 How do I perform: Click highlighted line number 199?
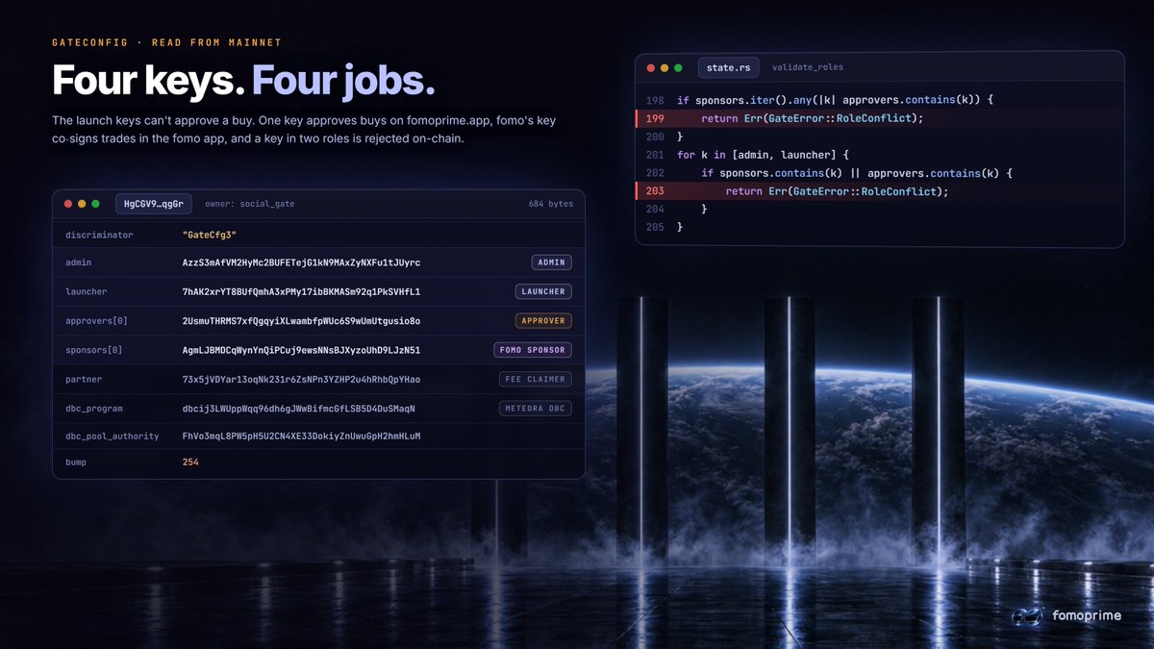click(x=655, y=118)
